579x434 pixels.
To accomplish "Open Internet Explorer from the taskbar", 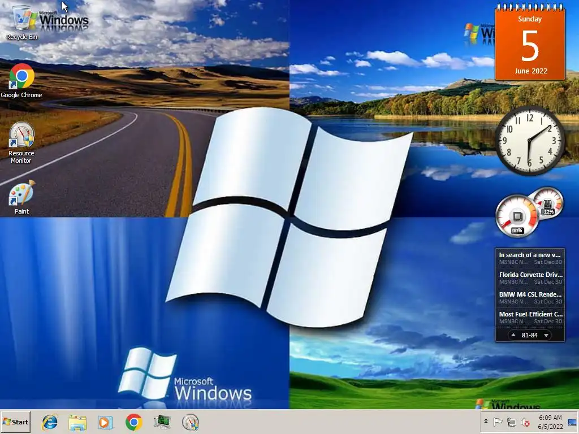I will [50, 422].
